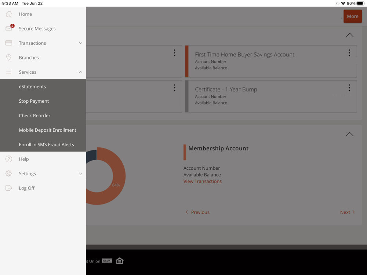Tap the Transactions label in sidebar
The width and height of the screenshot is (367, 275).
[x=32, y=43]
